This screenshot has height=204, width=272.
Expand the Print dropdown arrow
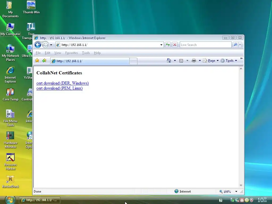pos(200,61)
